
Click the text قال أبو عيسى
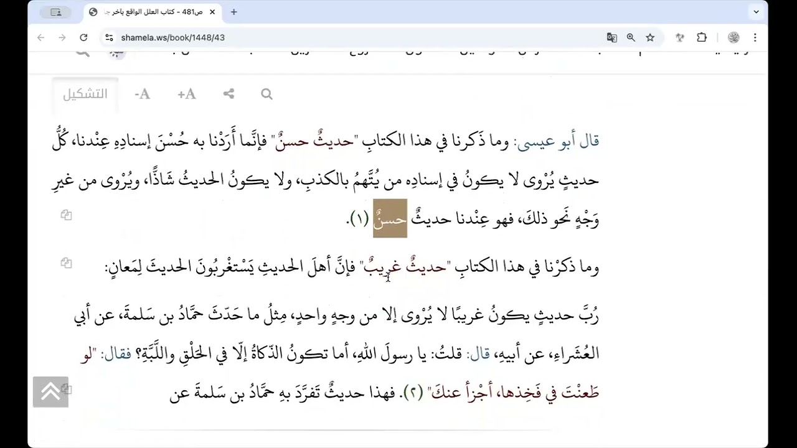tap(559, 142)
